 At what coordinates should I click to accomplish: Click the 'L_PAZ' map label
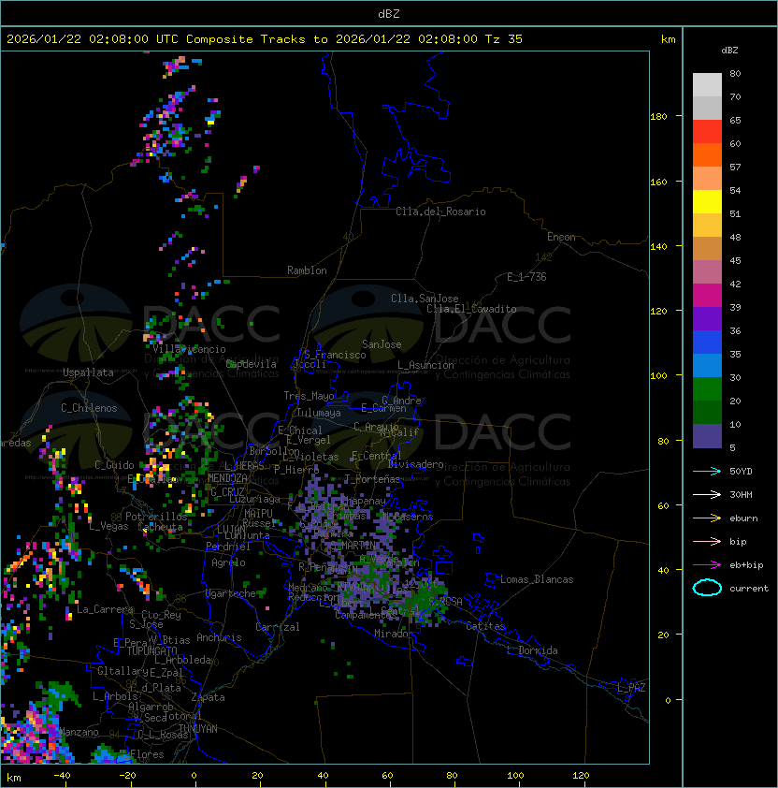pos(631,688)
